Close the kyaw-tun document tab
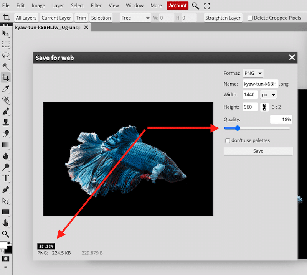Screen dimensions: 307x275 [x=86, y=27]
